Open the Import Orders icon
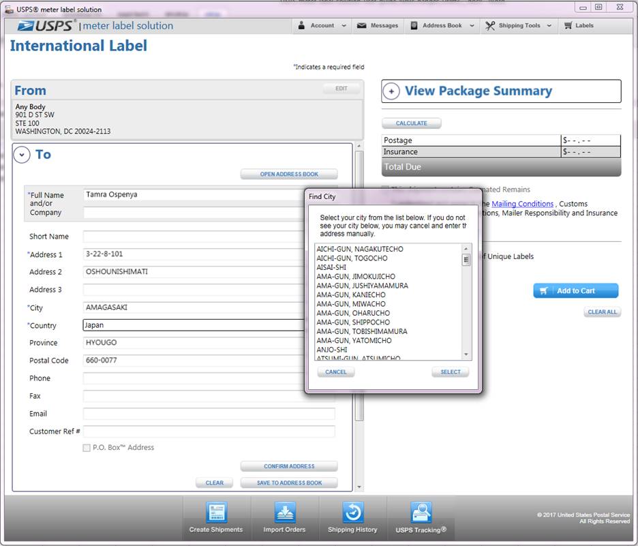Image resolution: width=638 pixels, height=546 pixels. (x=284, y=513)
